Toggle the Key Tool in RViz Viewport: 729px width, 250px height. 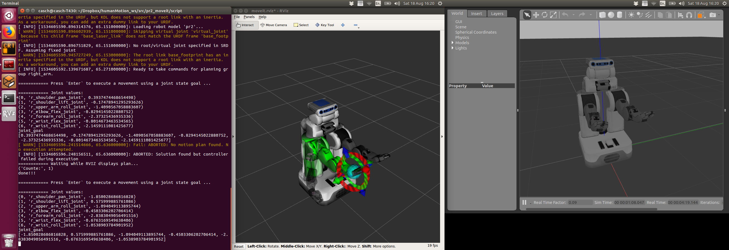[x=324, y=25]
